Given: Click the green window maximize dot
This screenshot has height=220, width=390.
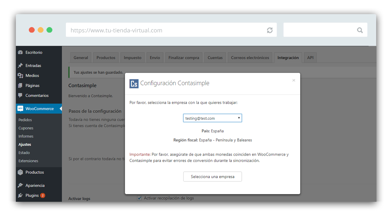Looking at the screenshot, I should pos(49,30).
